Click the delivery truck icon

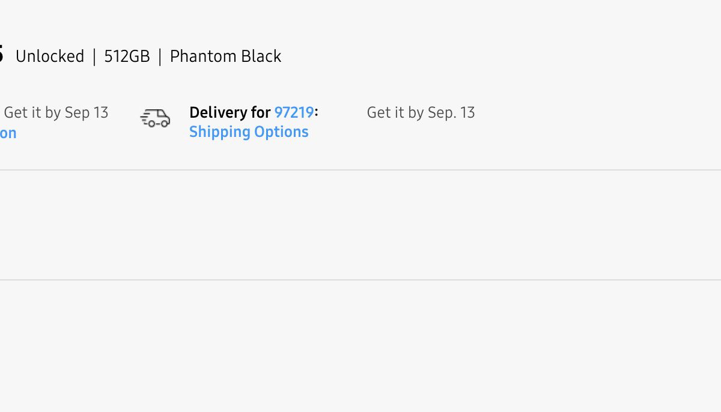pos(156,118)
